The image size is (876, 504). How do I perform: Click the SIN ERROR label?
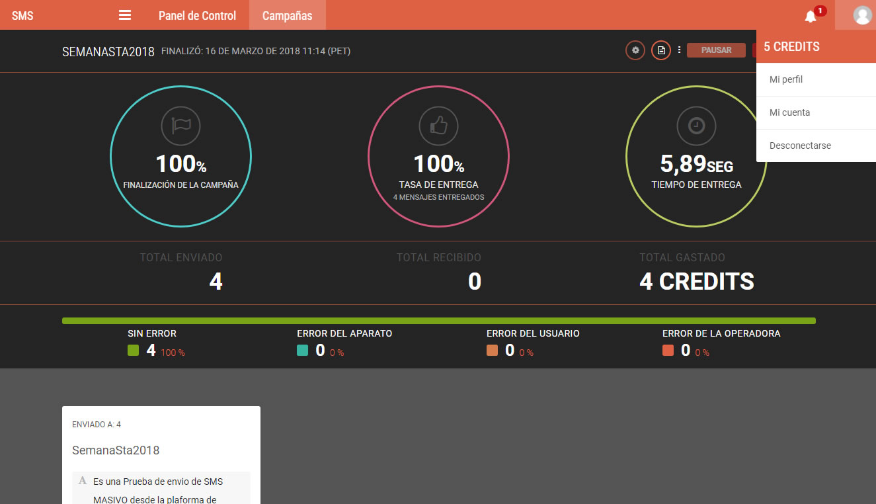click(152, 333)
